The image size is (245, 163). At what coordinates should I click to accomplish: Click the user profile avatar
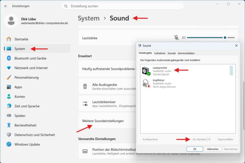click(x=11, y=21)
